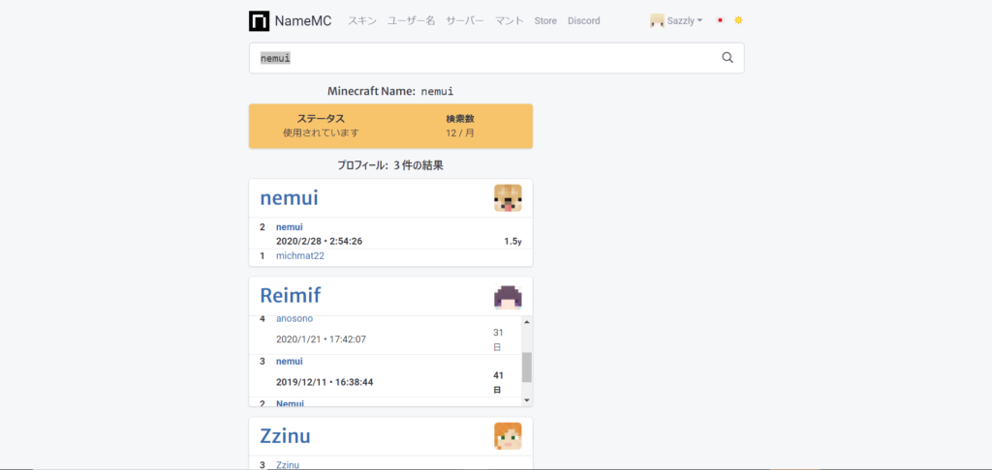Click small Zzinu name history link

[x=288, y=465]
